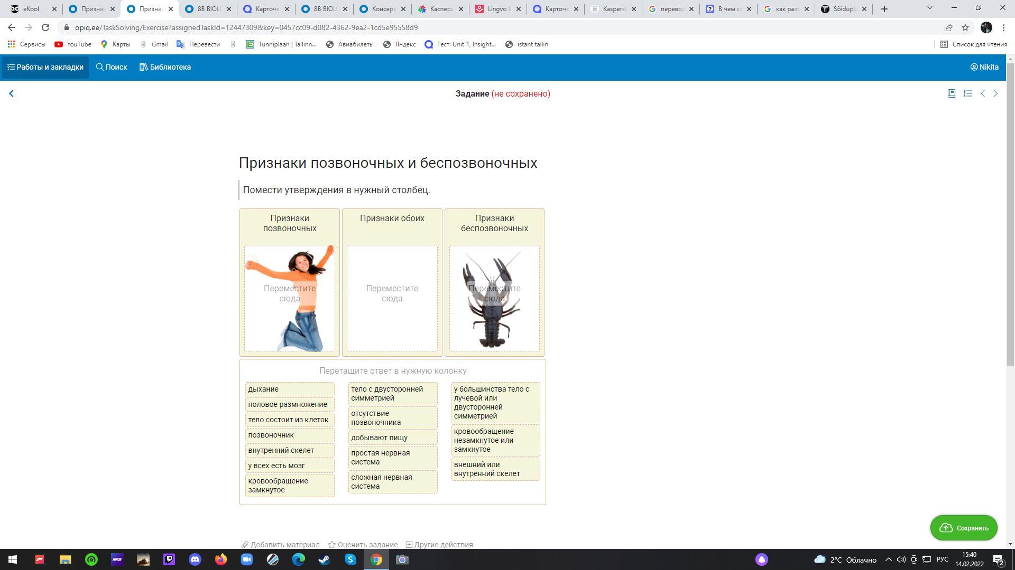Switch to the eKool browser tab
Image resolution: width=1015 pixels, height=570 pixels.
[31, 9]
